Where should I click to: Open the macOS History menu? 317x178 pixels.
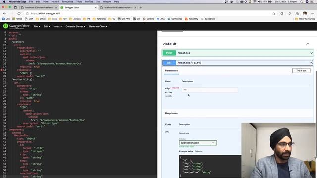tap(55, 2)
